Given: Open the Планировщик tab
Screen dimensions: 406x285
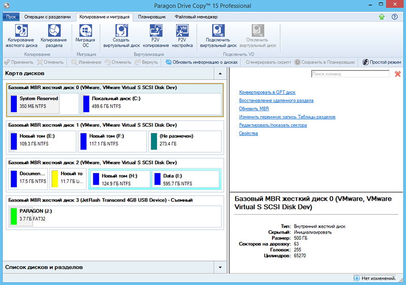Looking at the screenshot, I should [152, 17].
